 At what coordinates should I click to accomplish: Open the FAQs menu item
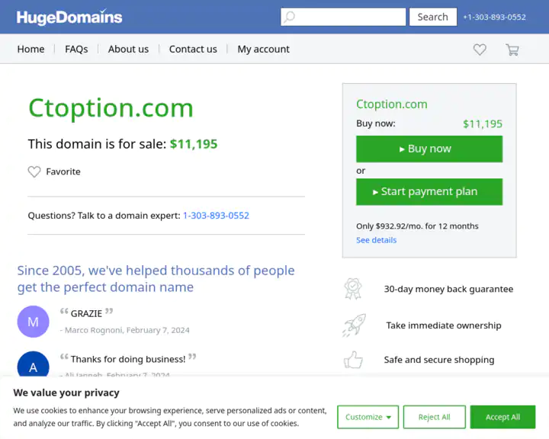(x=76, y=49)
